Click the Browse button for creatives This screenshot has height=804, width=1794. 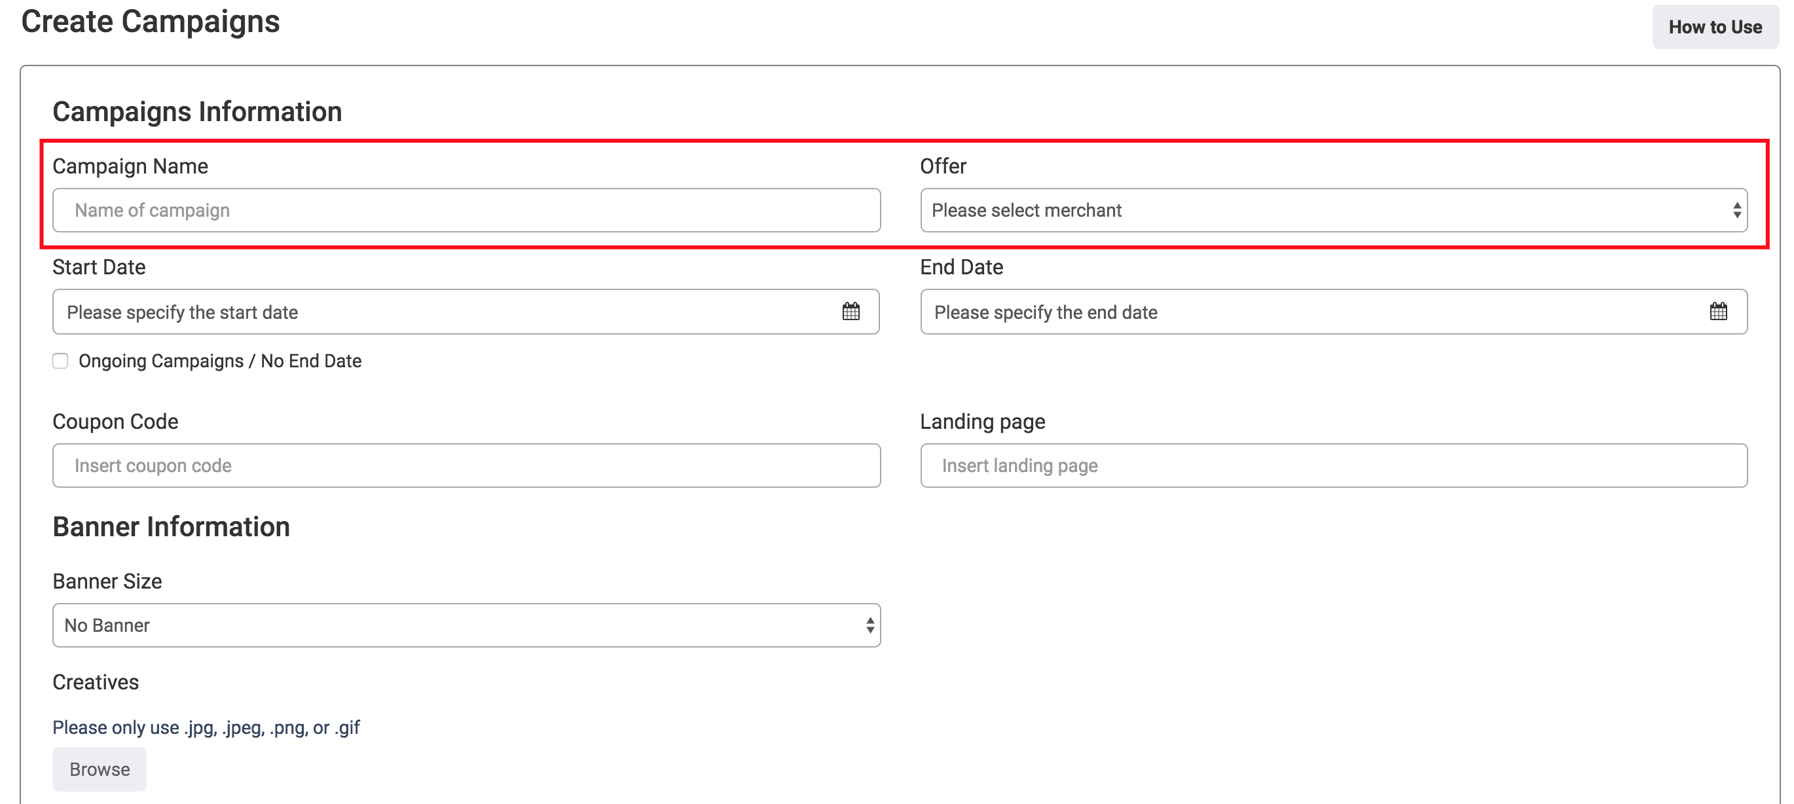click(100, 769)
